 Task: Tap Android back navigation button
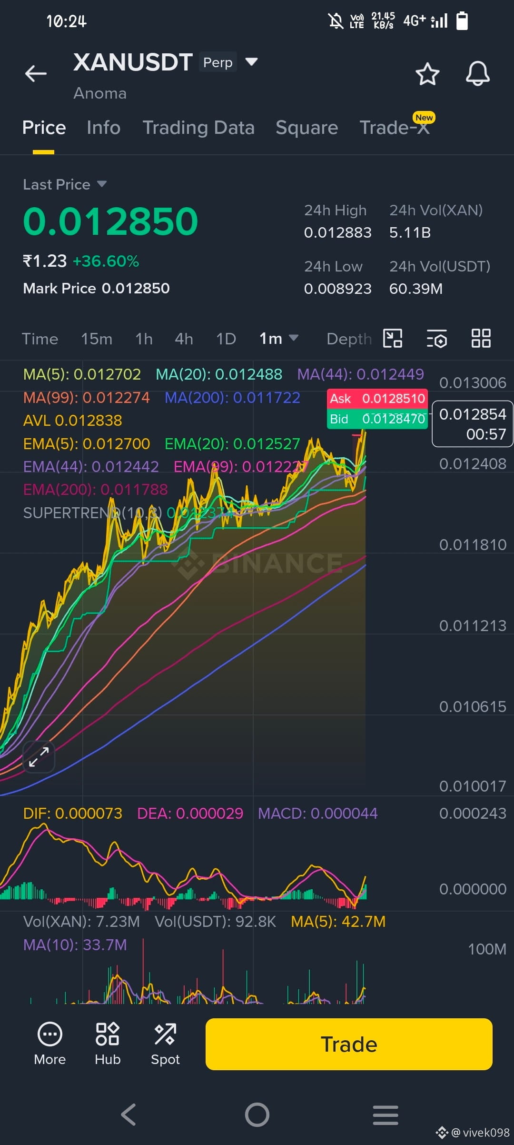pos(128,1115)
